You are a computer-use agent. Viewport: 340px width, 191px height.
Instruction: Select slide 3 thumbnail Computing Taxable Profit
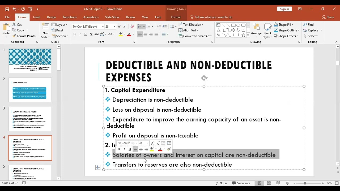pyautogui.click(x=30, y=119)
